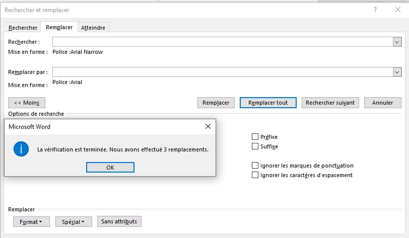Screen dimensions: 409x238
Task: Close the Rechercher et remplacer dialog
Action: (x=397, y=10)
